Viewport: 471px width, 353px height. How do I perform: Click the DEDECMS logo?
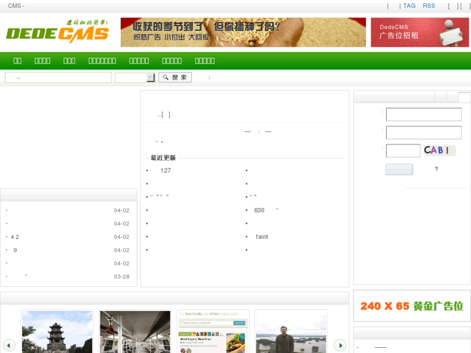pyautogui.click(x=58, y=31)
